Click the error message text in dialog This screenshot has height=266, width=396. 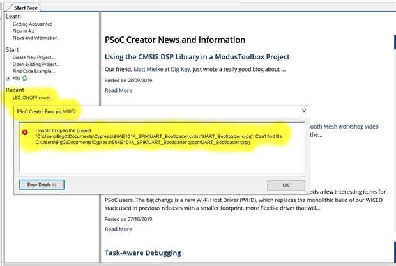(x=158, y=137)
